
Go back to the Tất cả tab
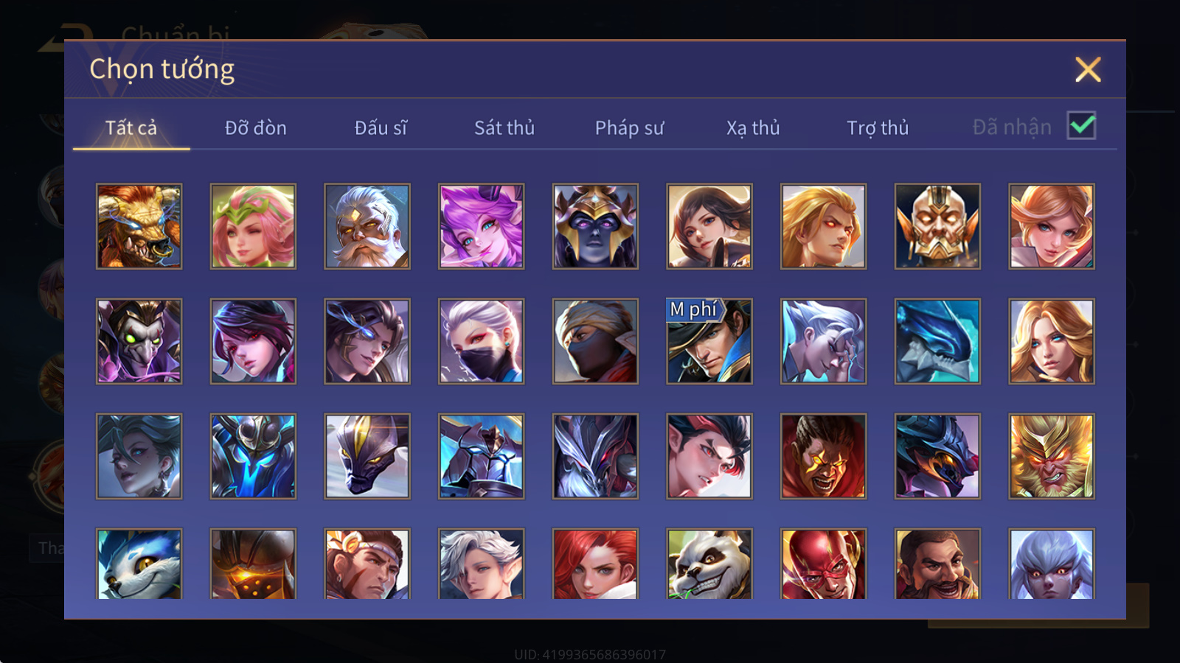click(x=131, y=128)
